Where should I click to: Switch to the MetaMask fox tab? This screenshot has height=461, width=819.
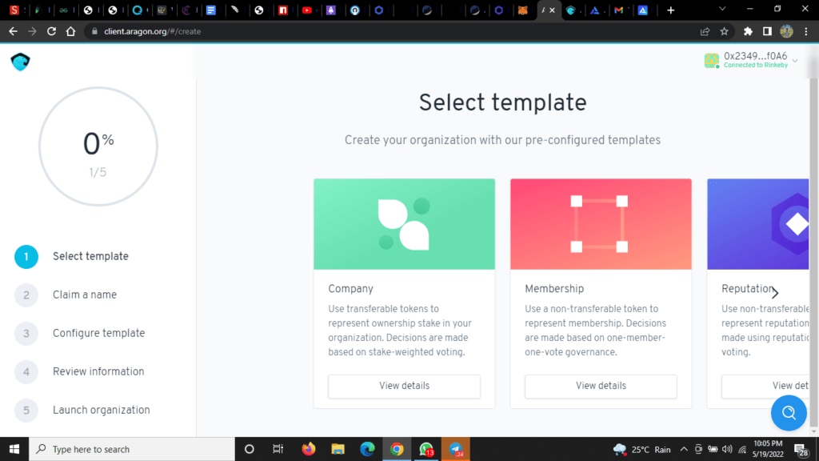pyautogui.click(x=522, y=10)
